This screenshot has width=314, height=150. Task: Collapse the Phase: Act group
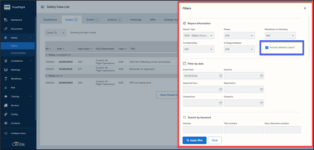pyautogui.click(x=46, y=76)
